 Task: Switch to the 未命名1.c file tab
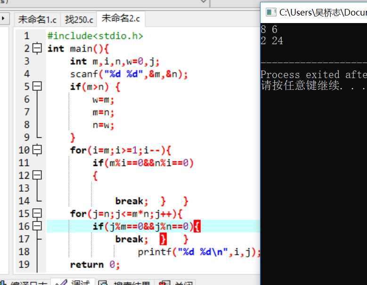(37, 19)
